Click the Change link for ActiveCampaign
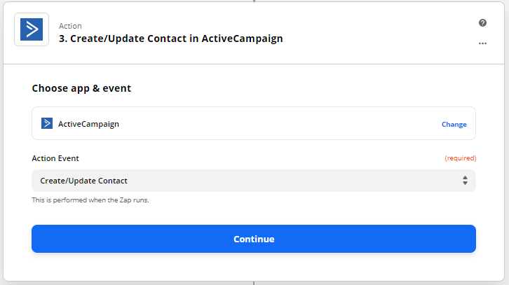 [x=454, y=125]
